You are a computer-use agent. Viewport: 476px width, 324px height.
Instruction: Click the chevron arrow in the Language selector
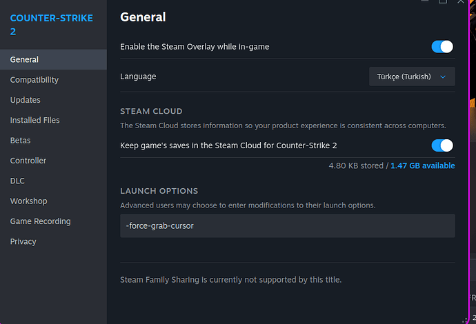point(443,77)
